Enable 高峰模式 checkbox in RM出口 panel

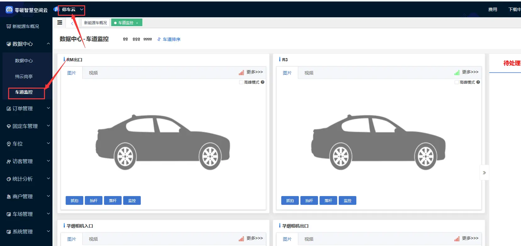click(241, 82)
